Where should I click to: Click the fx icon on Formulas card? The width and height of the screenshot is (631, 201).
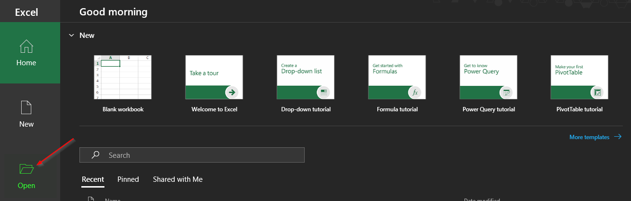[414, 92]
